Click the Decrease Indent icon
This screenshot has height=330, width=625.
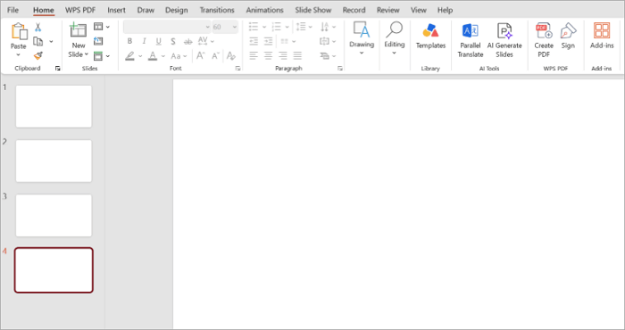pyautogui.click(x=254, y=41)
